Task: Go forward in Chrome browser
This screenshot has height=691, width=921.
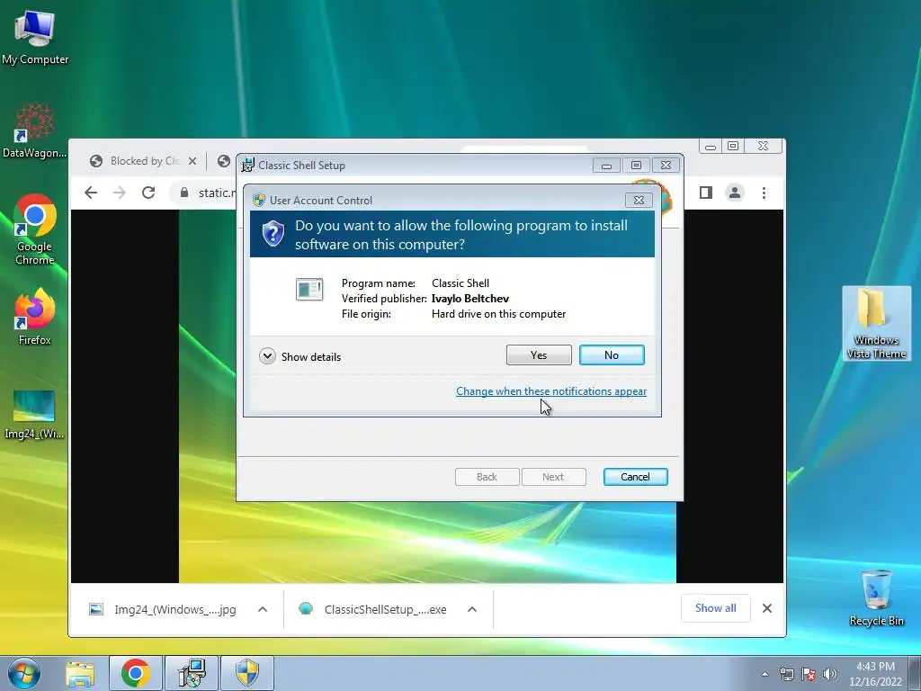Action: [120, 193]
